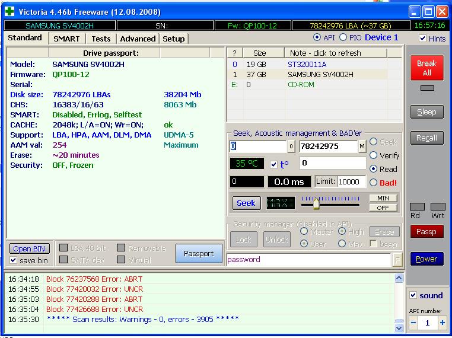Select the PIO mode radio button

click(x=343, y=37)
